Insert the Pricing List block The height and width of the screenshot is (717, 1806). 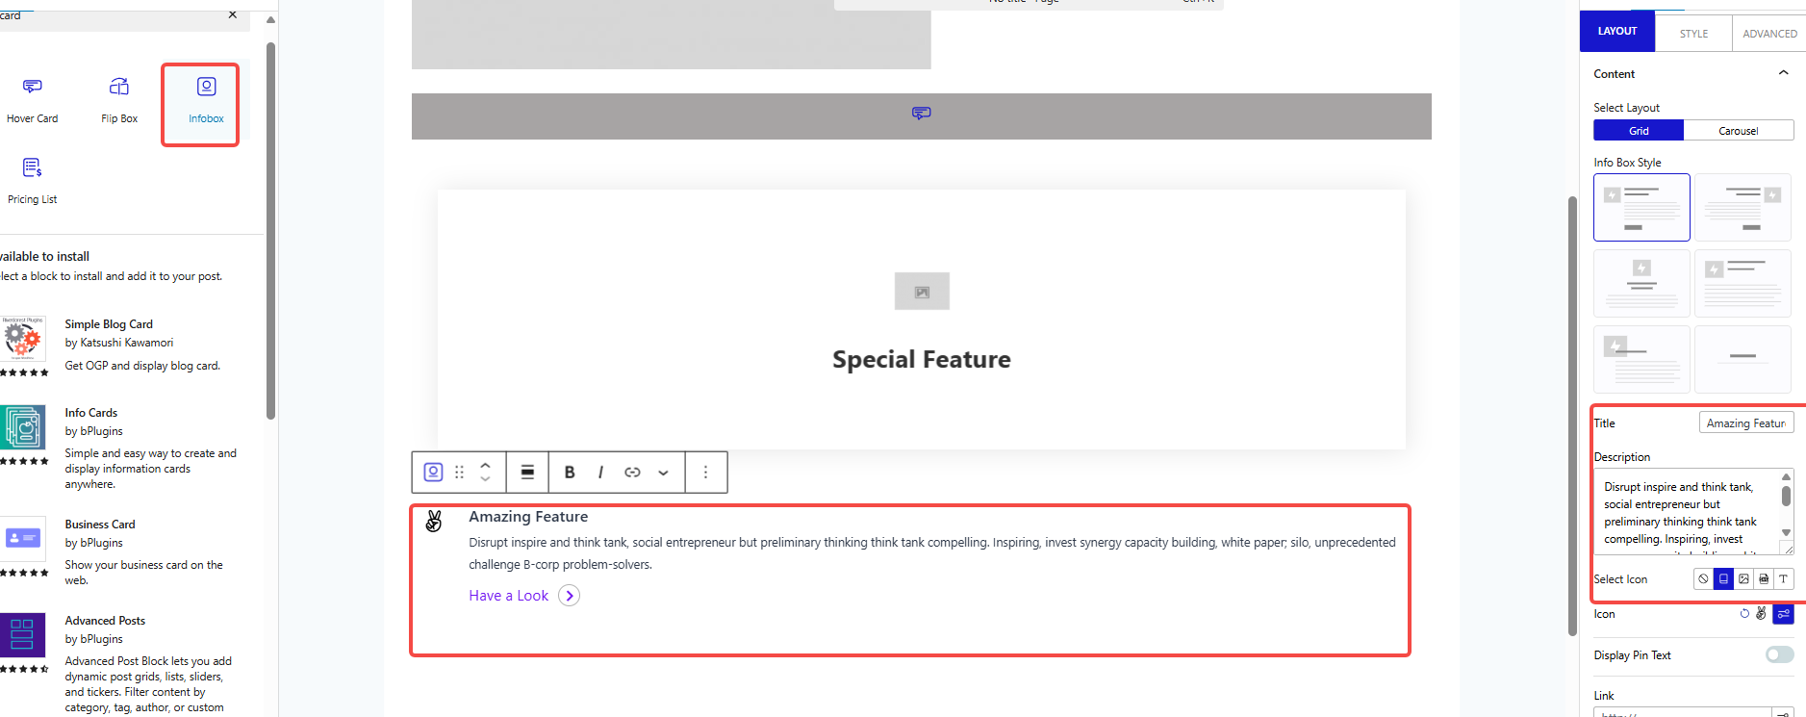point(32,182)
